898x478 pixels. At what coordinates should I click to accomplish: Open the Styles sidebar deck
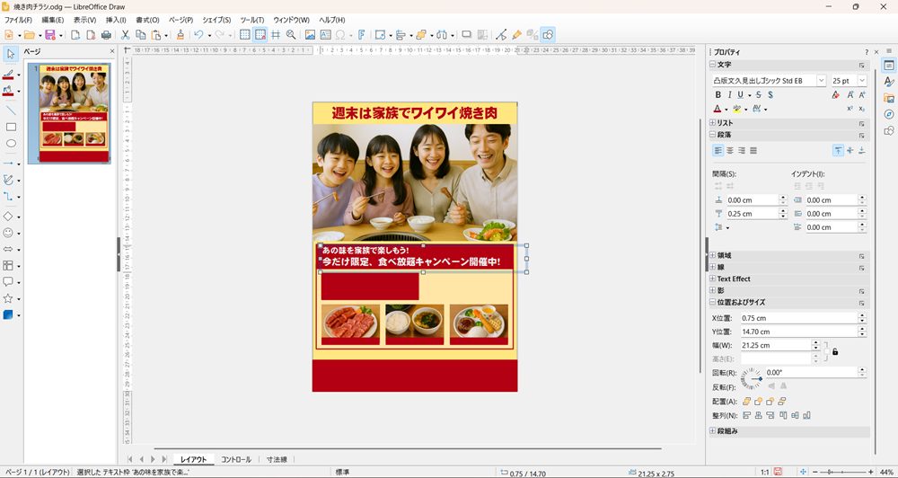point(889,82)
